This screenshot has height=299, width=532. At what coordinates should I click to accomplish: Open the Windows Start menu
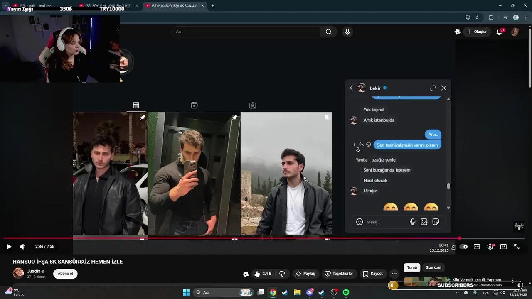click(186, 292)
